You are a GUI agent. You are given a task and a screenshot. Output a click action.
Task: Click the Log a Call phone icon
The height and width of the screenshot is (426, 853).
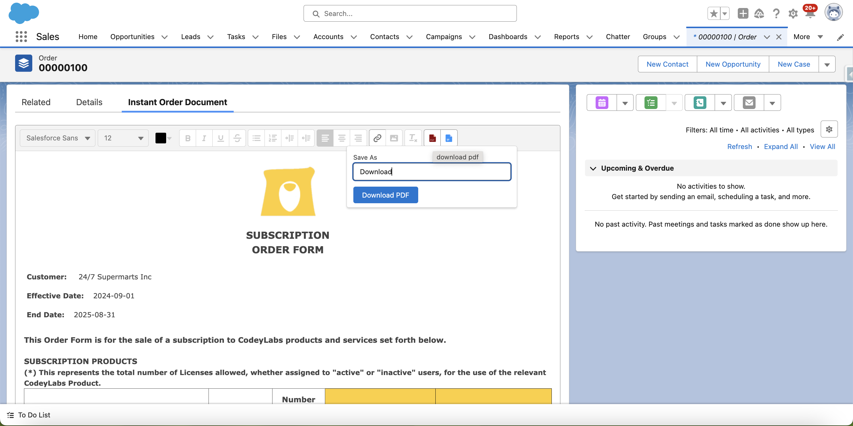[700, 103]
